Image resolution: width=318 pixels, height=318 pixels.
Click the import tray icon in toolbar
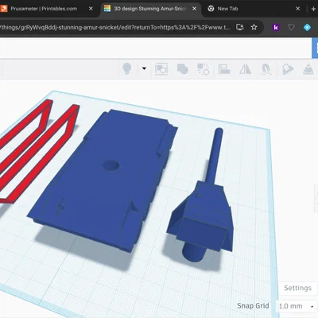308,69
